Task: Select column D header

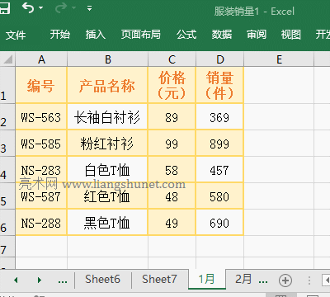Action: click(x=219, y=59)
